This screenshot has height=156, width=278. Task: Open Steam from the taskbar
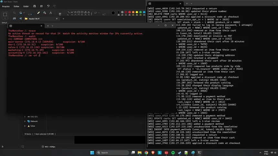(180, 153)
